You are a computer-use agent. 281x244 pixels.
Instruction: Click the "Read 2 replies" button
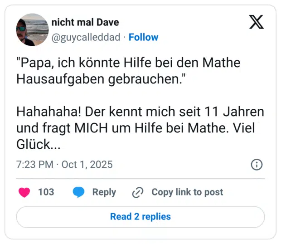[140, 217]
